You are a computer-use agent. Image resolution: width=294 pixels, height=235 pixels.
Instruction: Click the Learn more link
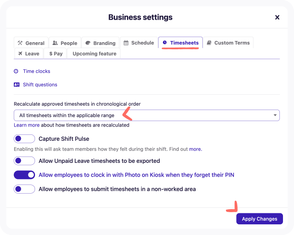[27, 125]
